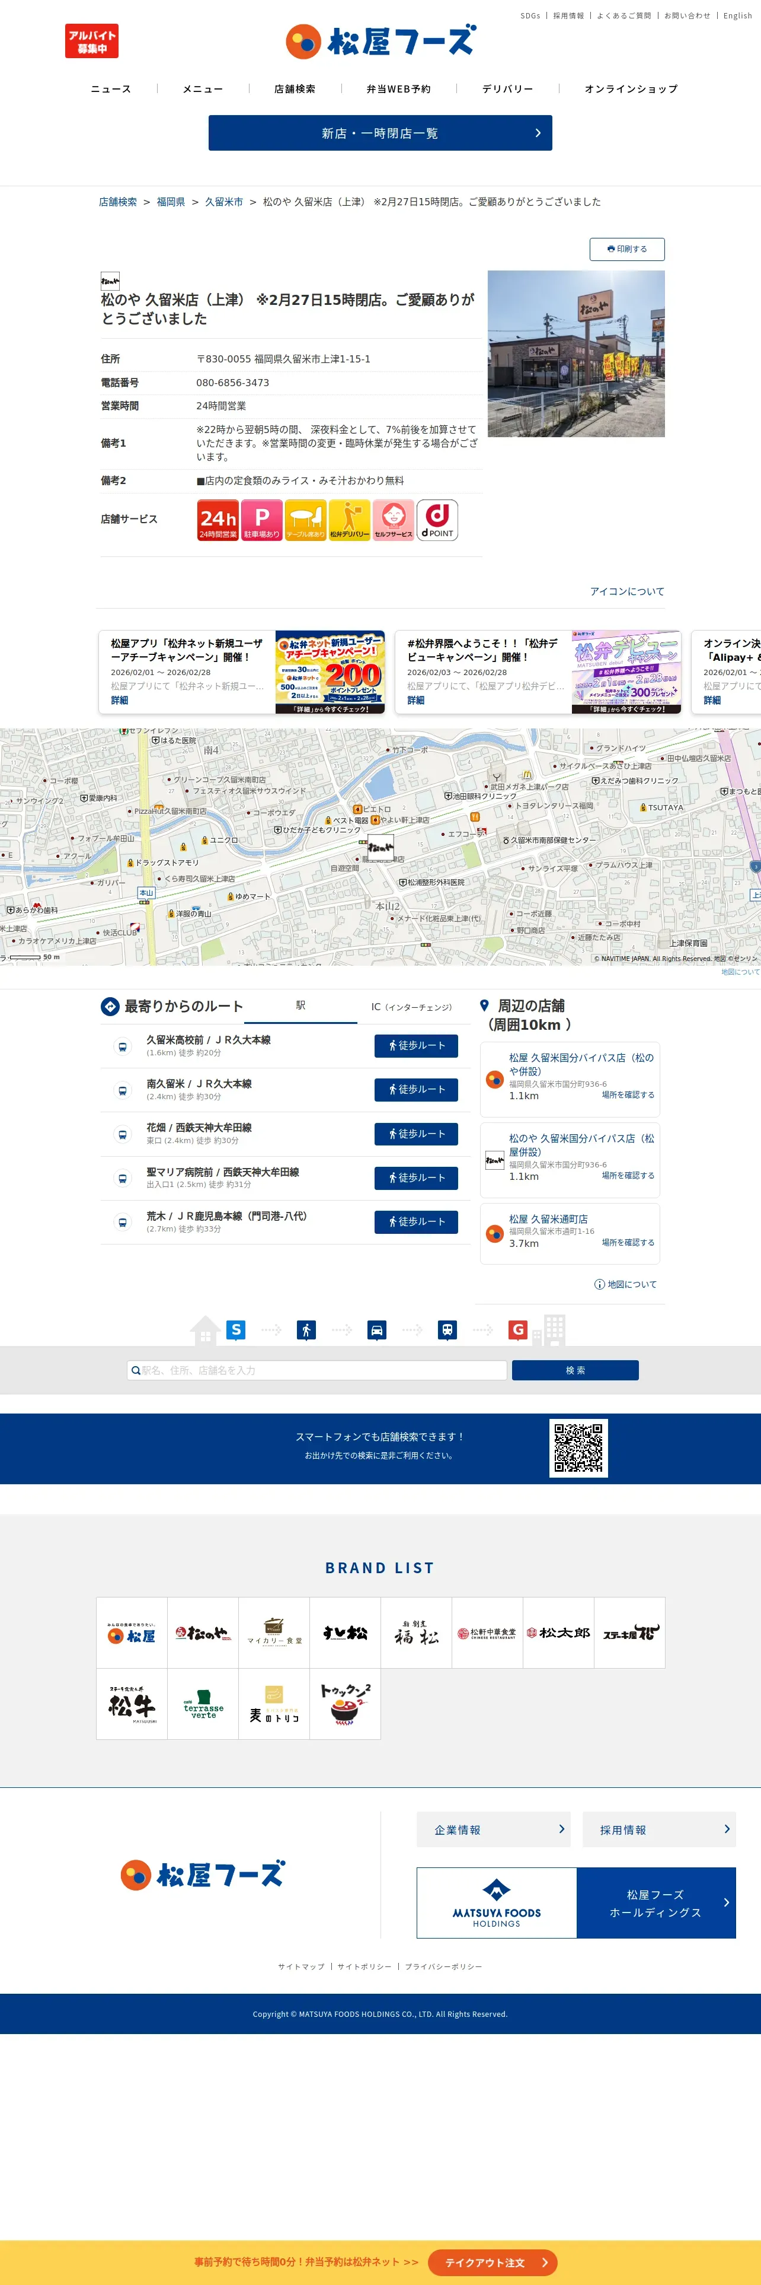The height and width of the screenshot is (2285, 761).
Task: Open the 松弁デビュー campaign banner image
Action: pyautogui.click(x=627, y=672)
